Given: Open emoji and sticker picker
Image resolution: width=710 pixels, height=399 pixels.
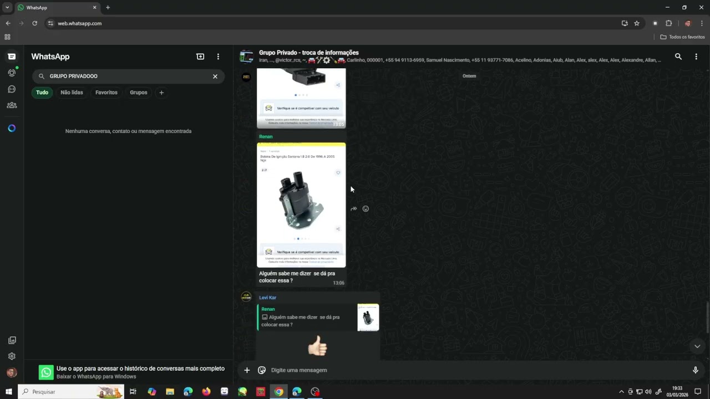Looking at the screenshot, I should coord(262,370).
